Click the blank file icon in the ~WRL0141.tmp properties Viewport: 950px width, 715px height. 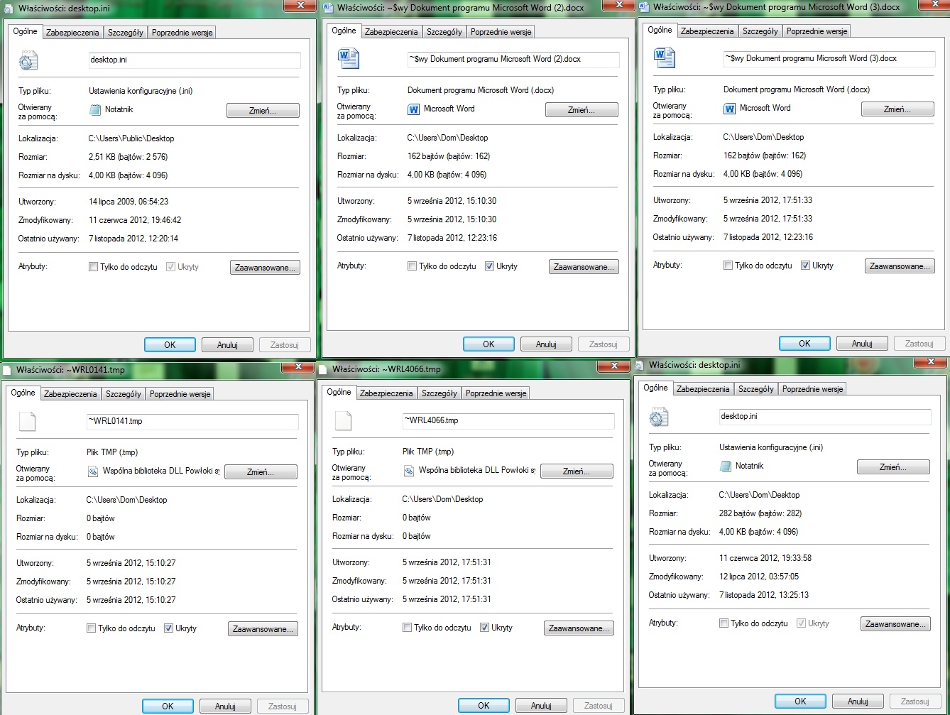click(27, 422)
